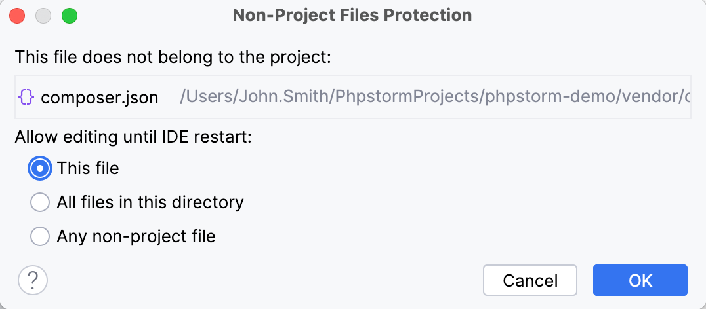Click the yellow minimize window button
Screen dimensions: 706x309
click(x=43, y=16)
